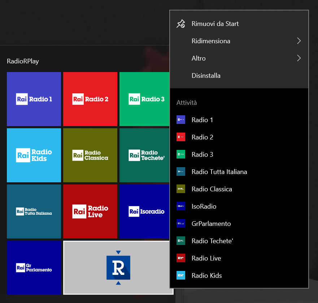This screenshot has width=318, height=303.
Task: Pick Radio Tutta Italiana from Attività list
Action: tap(239, 171)
